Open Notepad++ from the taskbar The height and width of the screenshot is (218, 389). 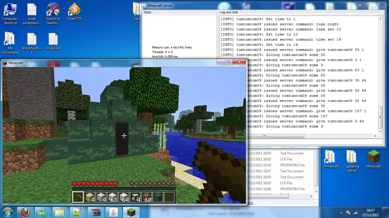77,212
